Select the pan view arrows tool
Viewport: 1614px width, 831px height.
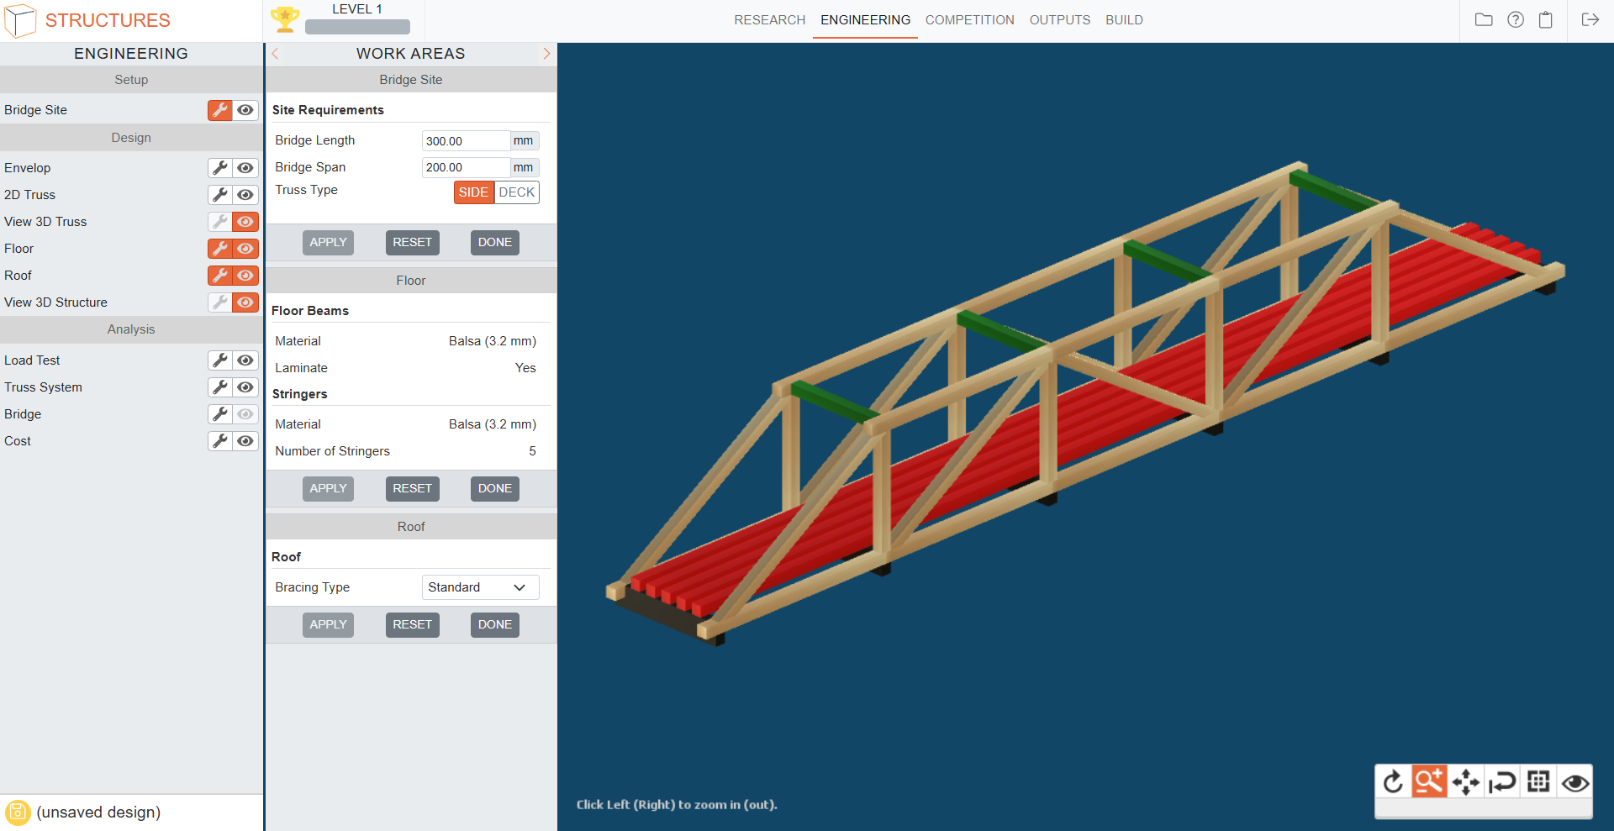pyautogui.click(x=1465, y=782)
